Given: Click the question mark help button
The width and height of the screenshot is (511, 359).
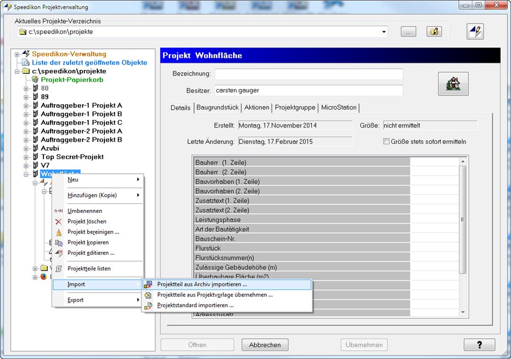Looking at the screenshot, I should 479,345.
